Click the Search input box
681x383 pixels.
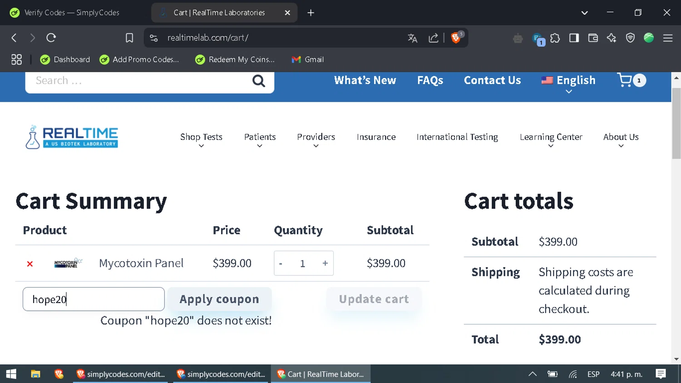pyautogui.click(x=141, y=81)
